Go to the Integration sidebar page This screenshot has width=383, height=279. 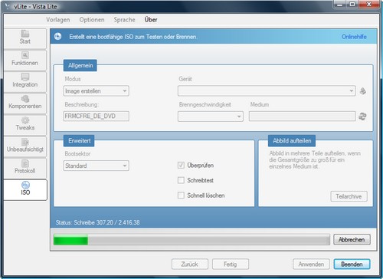(x=25, y=82)
